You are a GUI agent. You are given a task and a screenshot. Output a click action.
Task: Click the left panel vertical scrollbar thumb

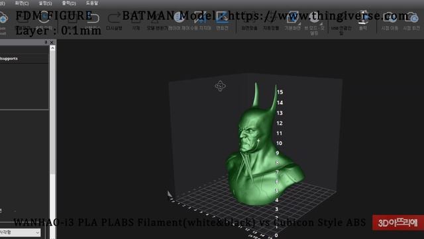[x=52, y=112]
